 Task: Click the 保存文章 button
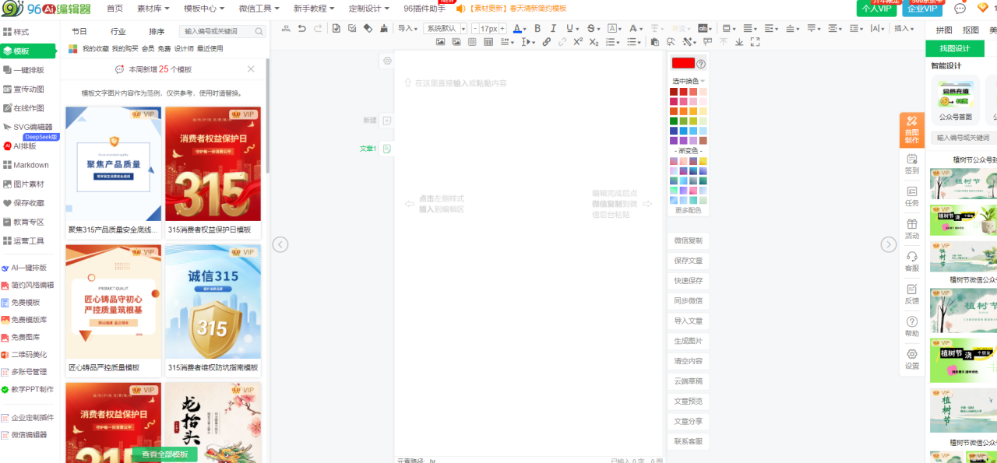point(688,261)
